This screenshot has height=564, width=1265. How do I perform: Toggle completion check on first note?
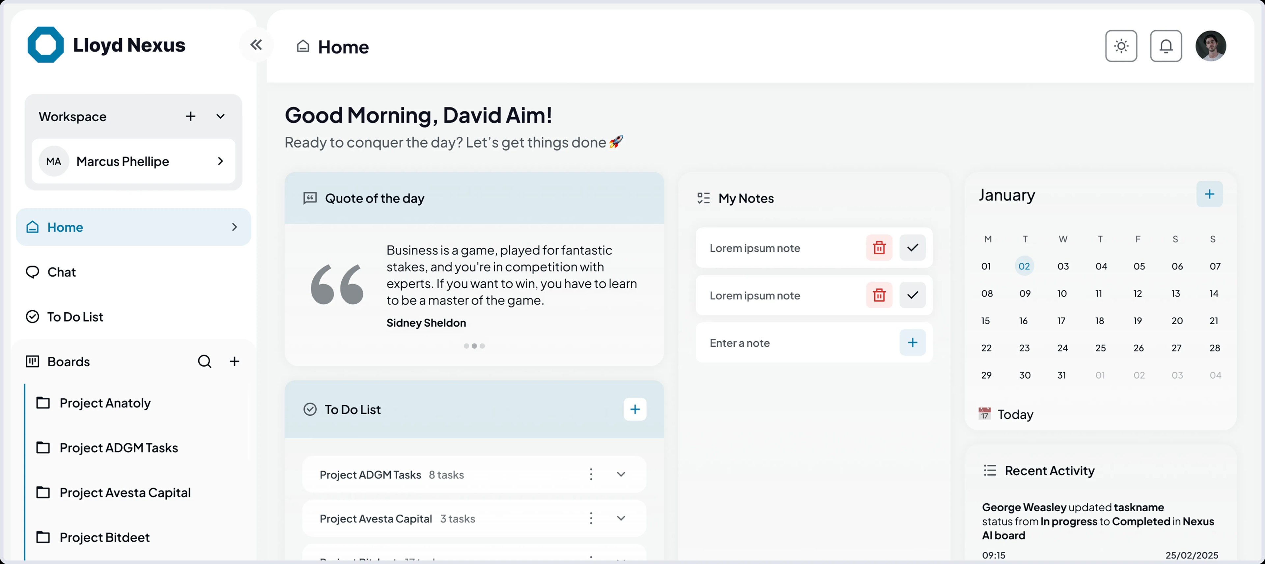pos(913,248)
